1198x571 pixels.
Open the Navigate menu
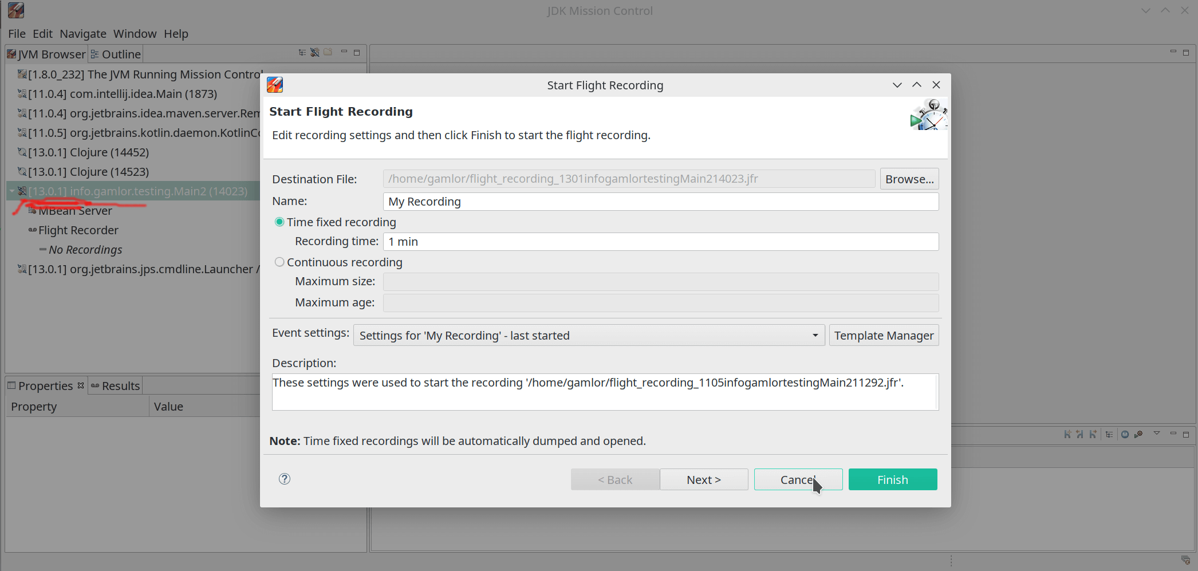[x=83, y=34]
